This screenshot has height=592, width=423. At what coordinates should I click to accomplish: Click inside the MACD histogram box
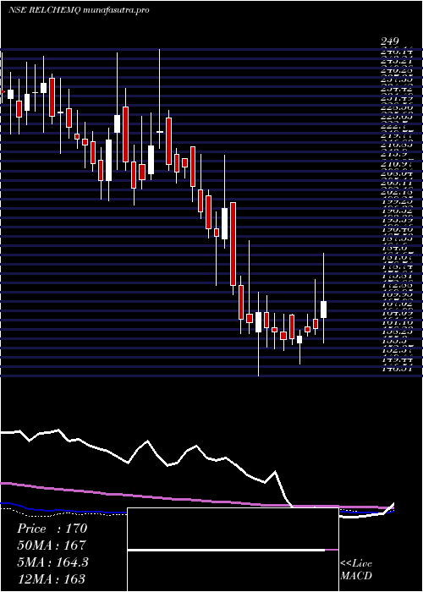click(233, 550)
